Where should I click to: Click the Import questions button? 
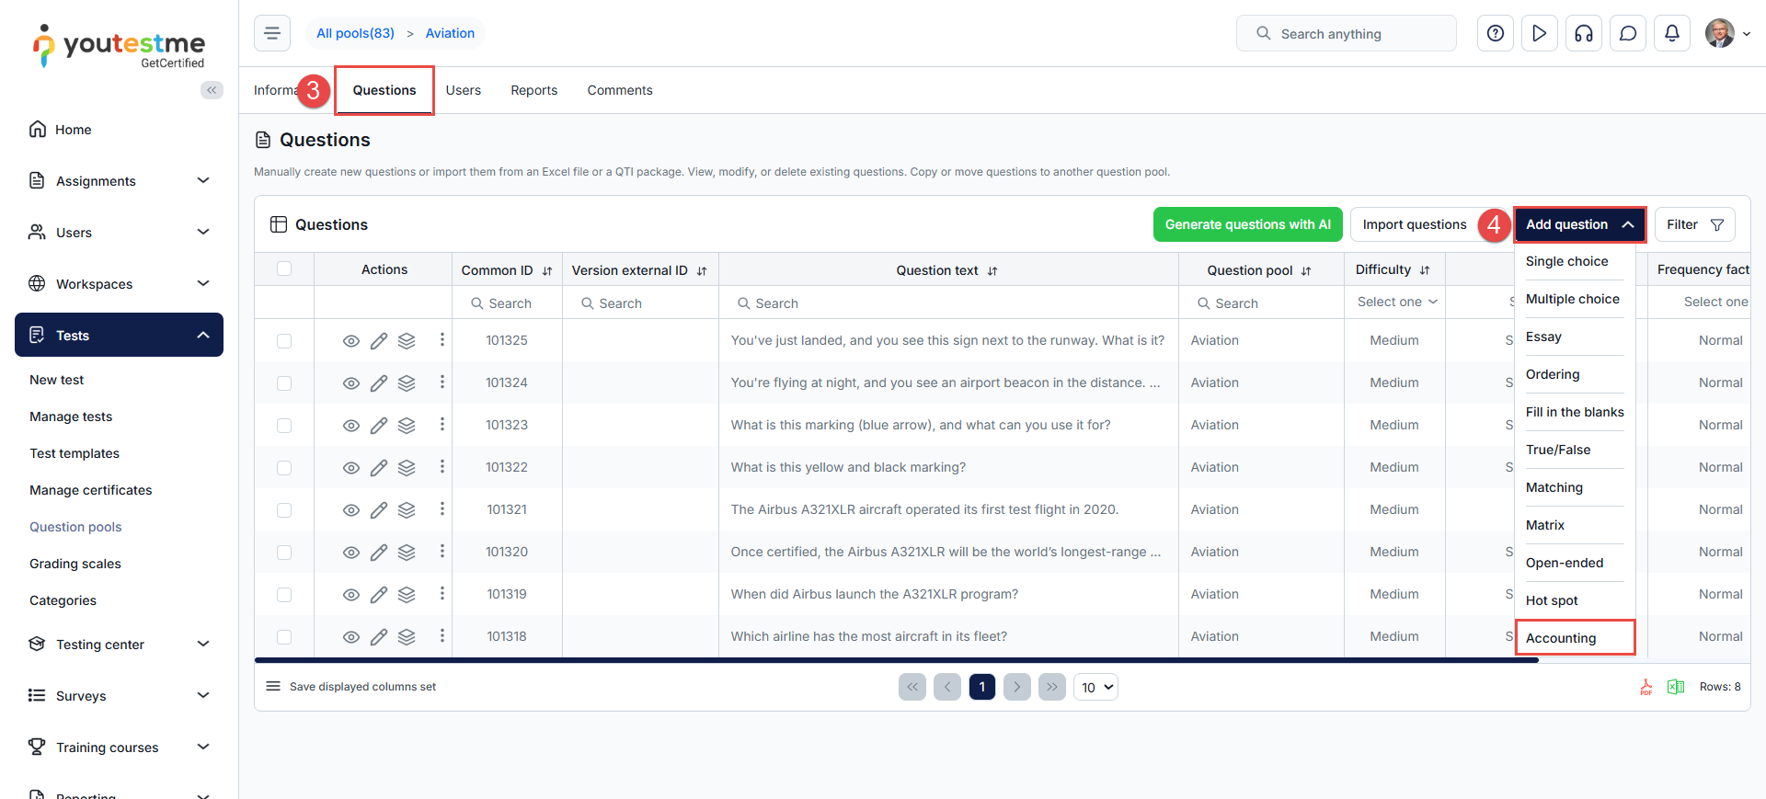1414,224
